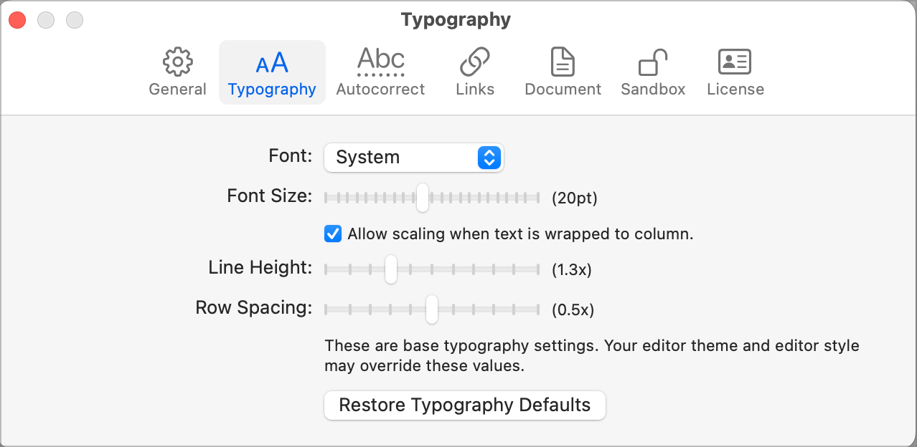Click the Row Spacing slider knob

[x=431, y=309]
